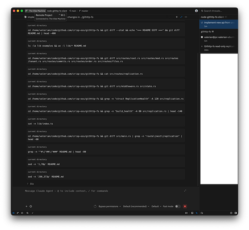Open the Default (recommended) model dropdown

[136, 206]
